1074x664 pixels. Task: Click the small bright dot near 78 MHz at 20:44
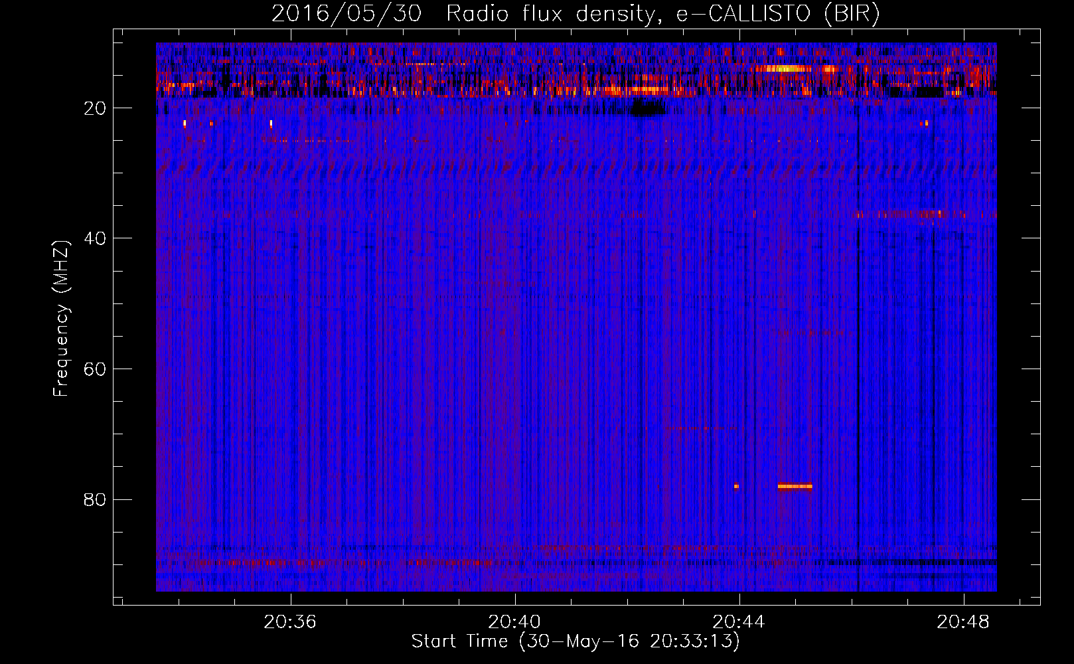[x=736, y=486]
